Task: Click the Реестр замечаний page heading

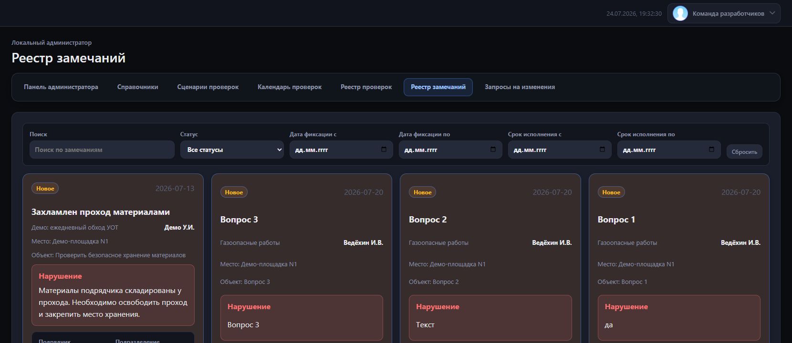Action: click(69, 58)
